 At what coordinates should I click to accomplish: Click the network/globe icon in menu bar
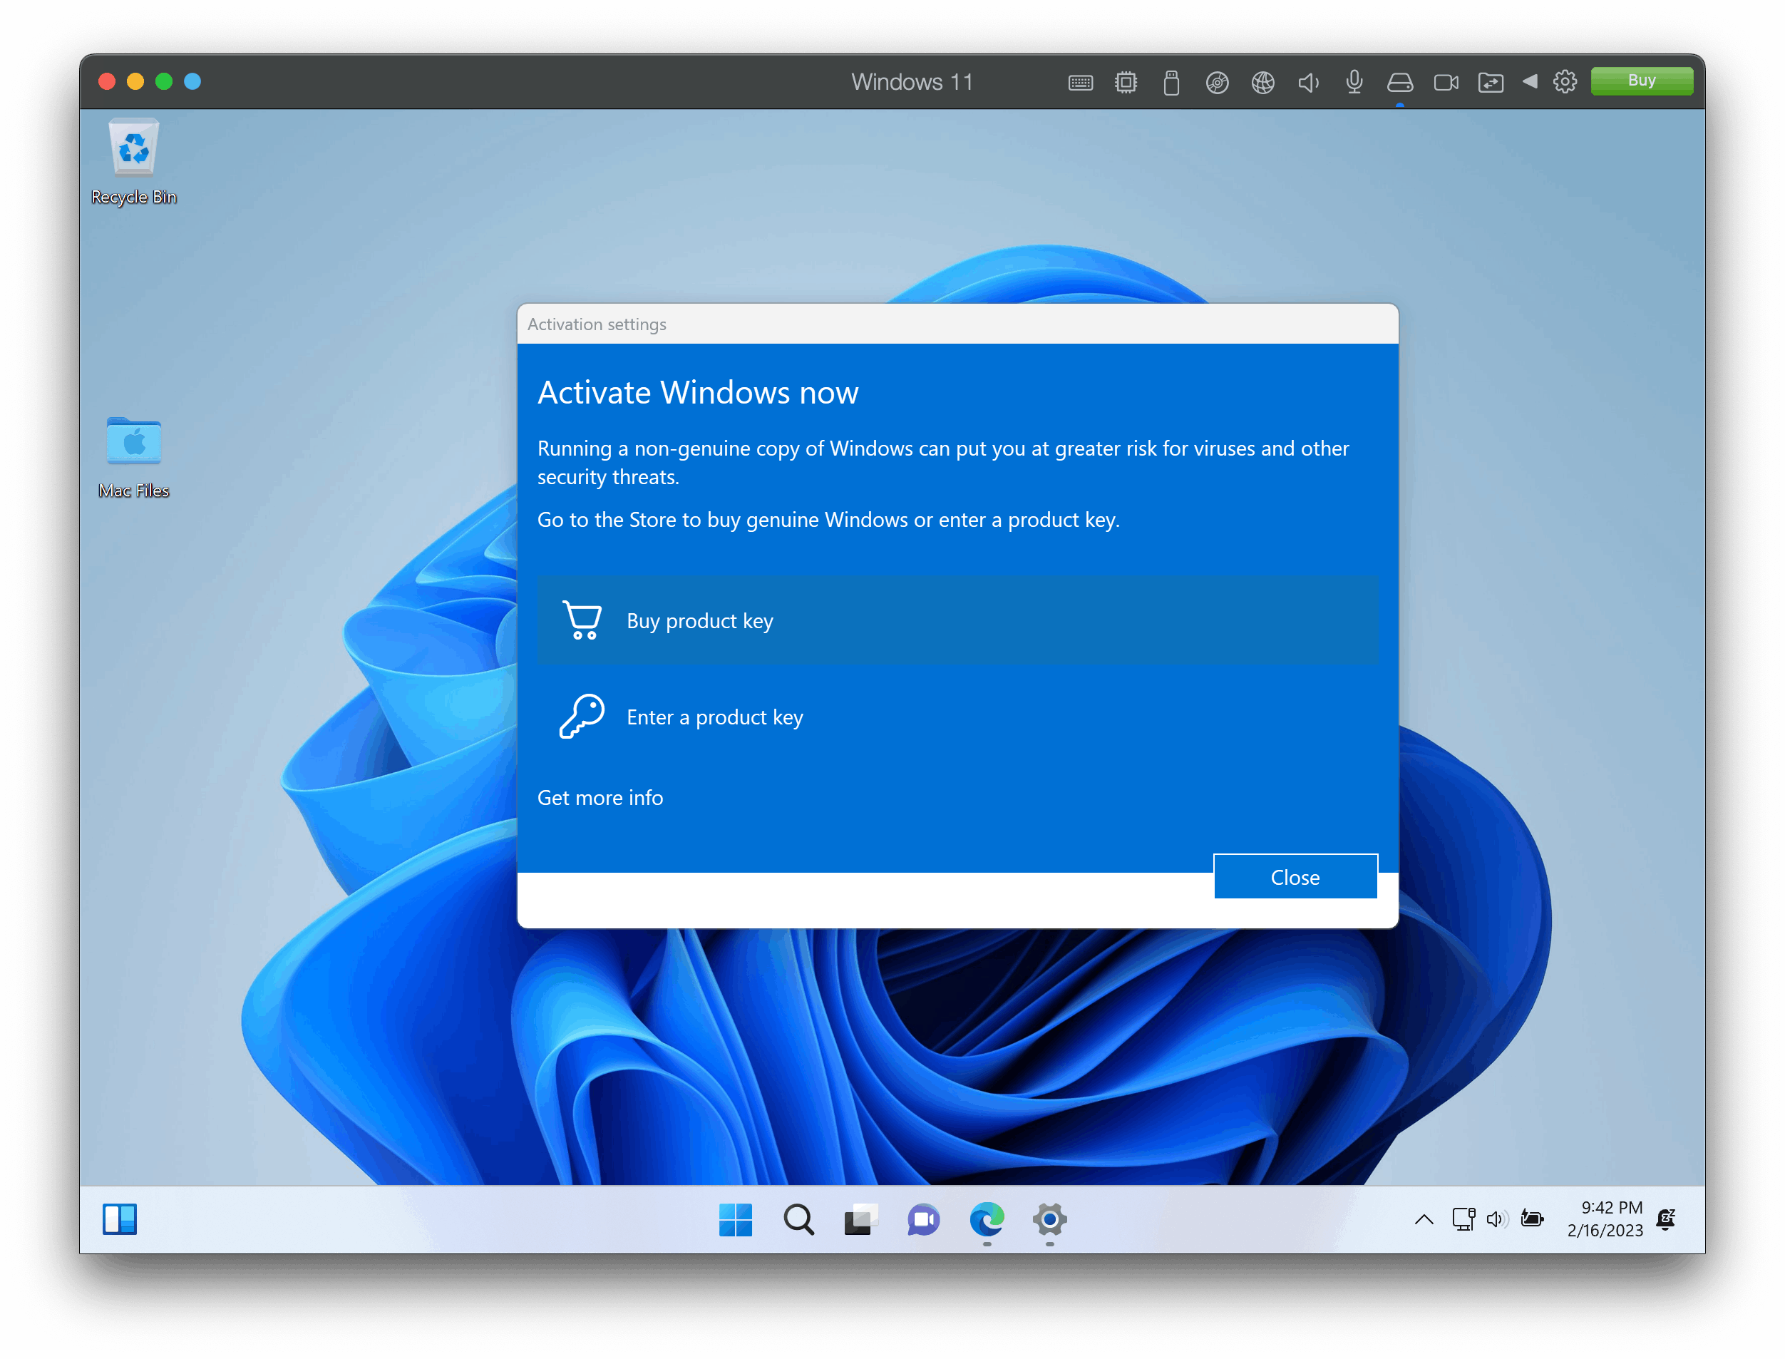(1261, 81)
